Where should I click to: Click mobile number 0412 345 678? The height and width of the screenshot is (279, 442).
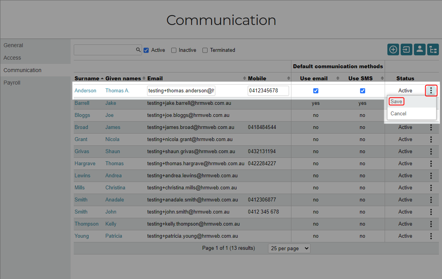(263, 212)
